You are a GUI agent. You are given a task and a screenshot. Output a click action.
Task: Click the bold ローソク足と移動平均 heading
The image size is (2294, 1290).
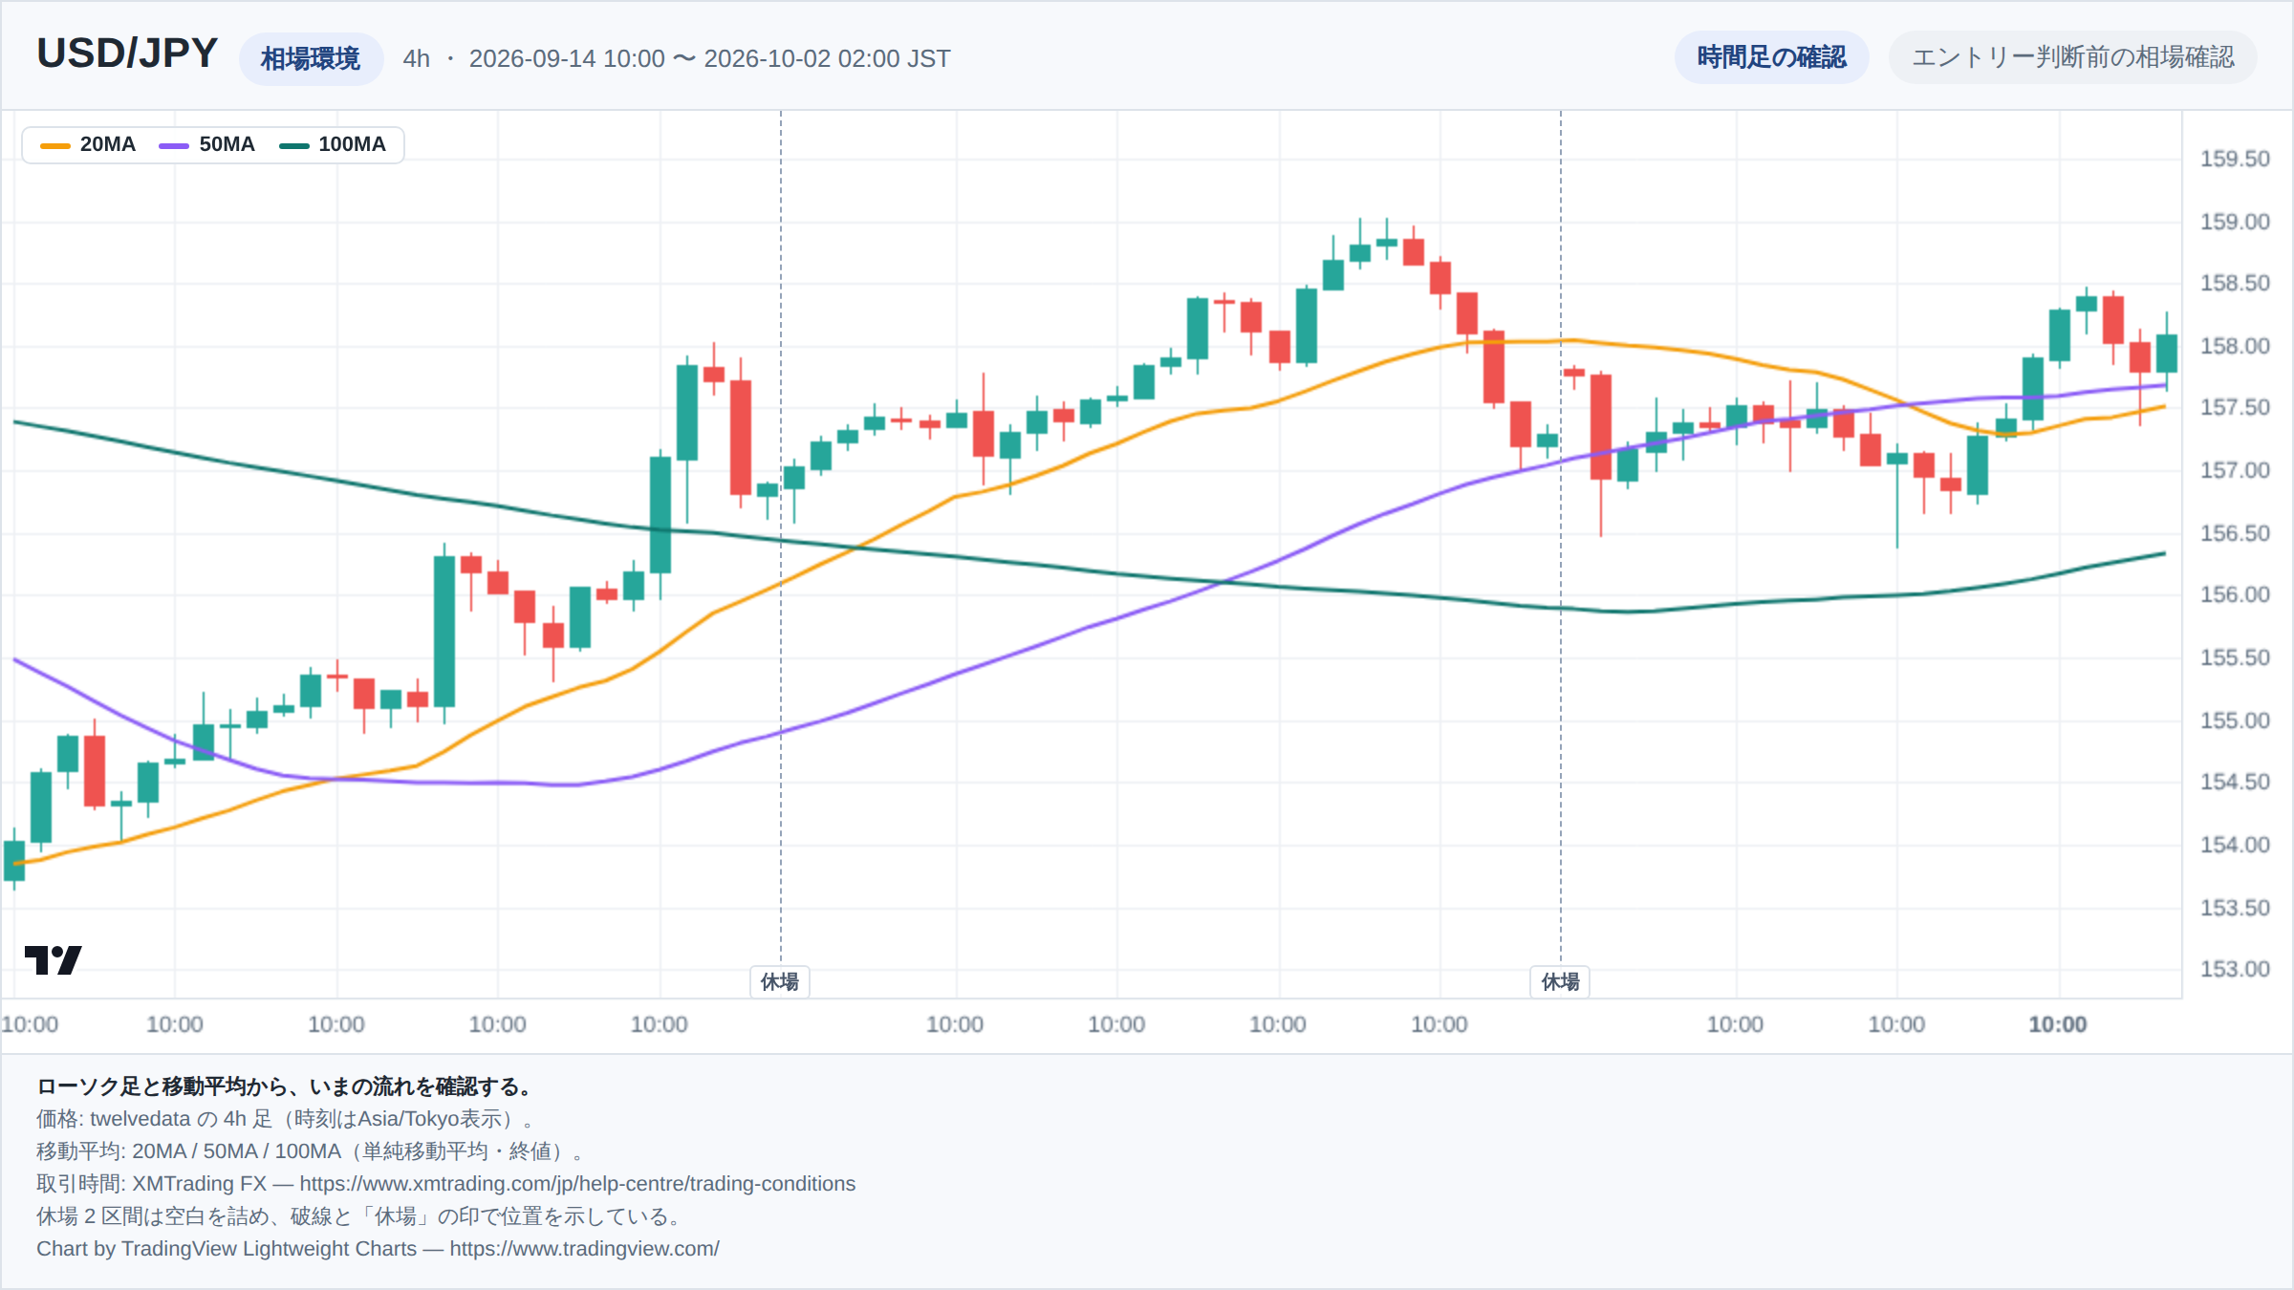point(285,1086)
